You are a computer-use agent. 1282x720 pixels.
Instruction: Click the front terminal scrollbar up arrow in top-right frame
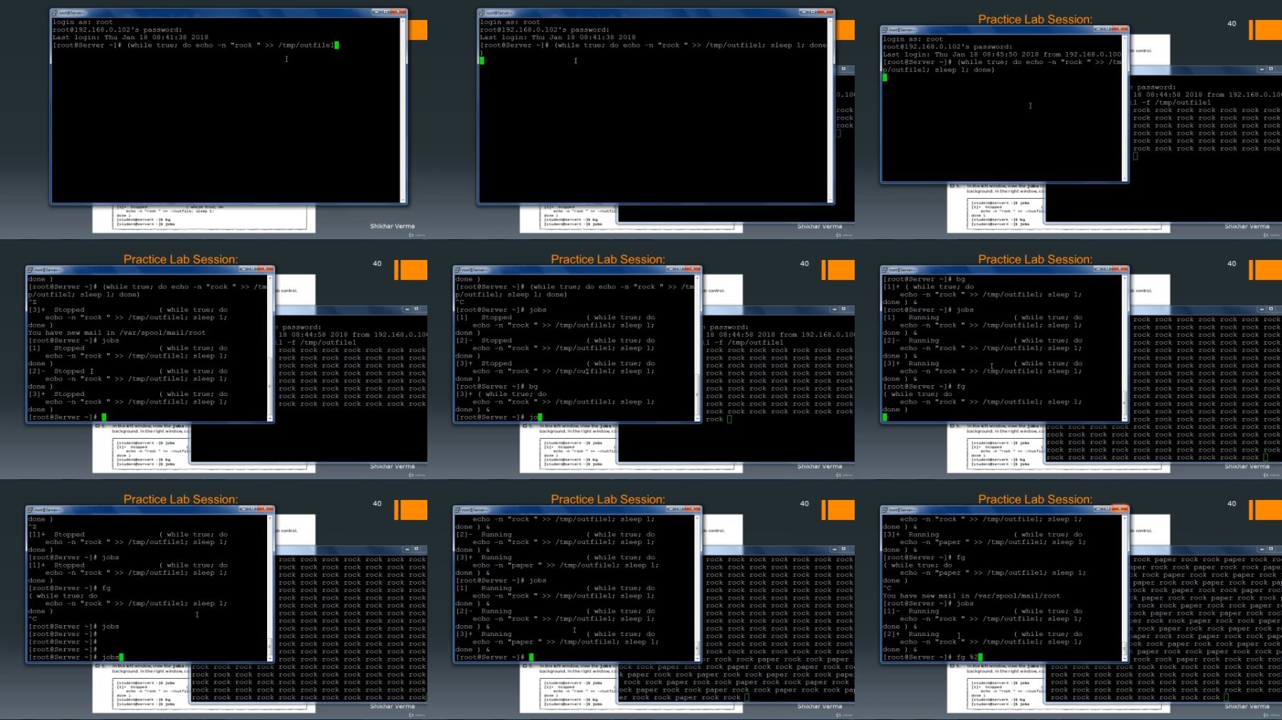(x=1125, y=38)
